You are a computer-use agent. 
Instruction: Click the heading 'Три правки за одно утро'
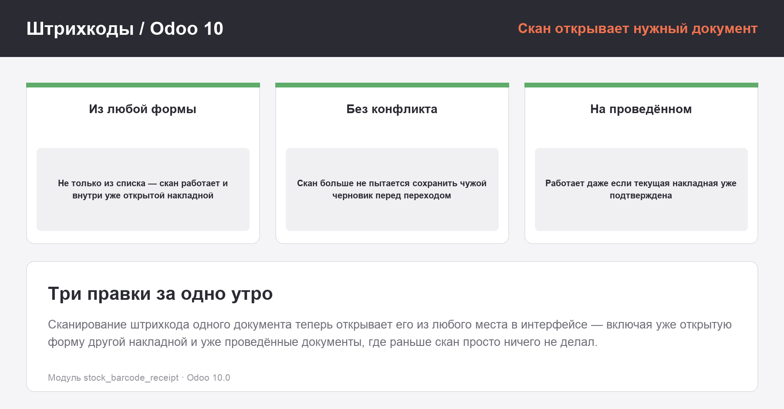160,294
